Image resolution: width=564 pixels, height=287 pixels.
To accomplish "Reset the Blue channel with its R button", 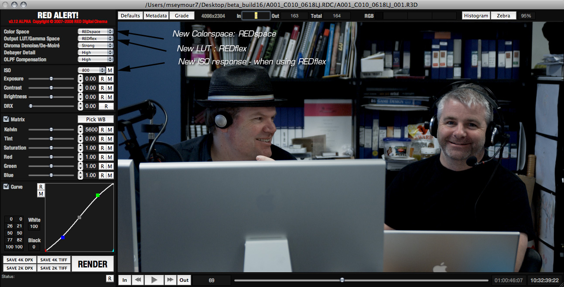I will pos(102,175).
